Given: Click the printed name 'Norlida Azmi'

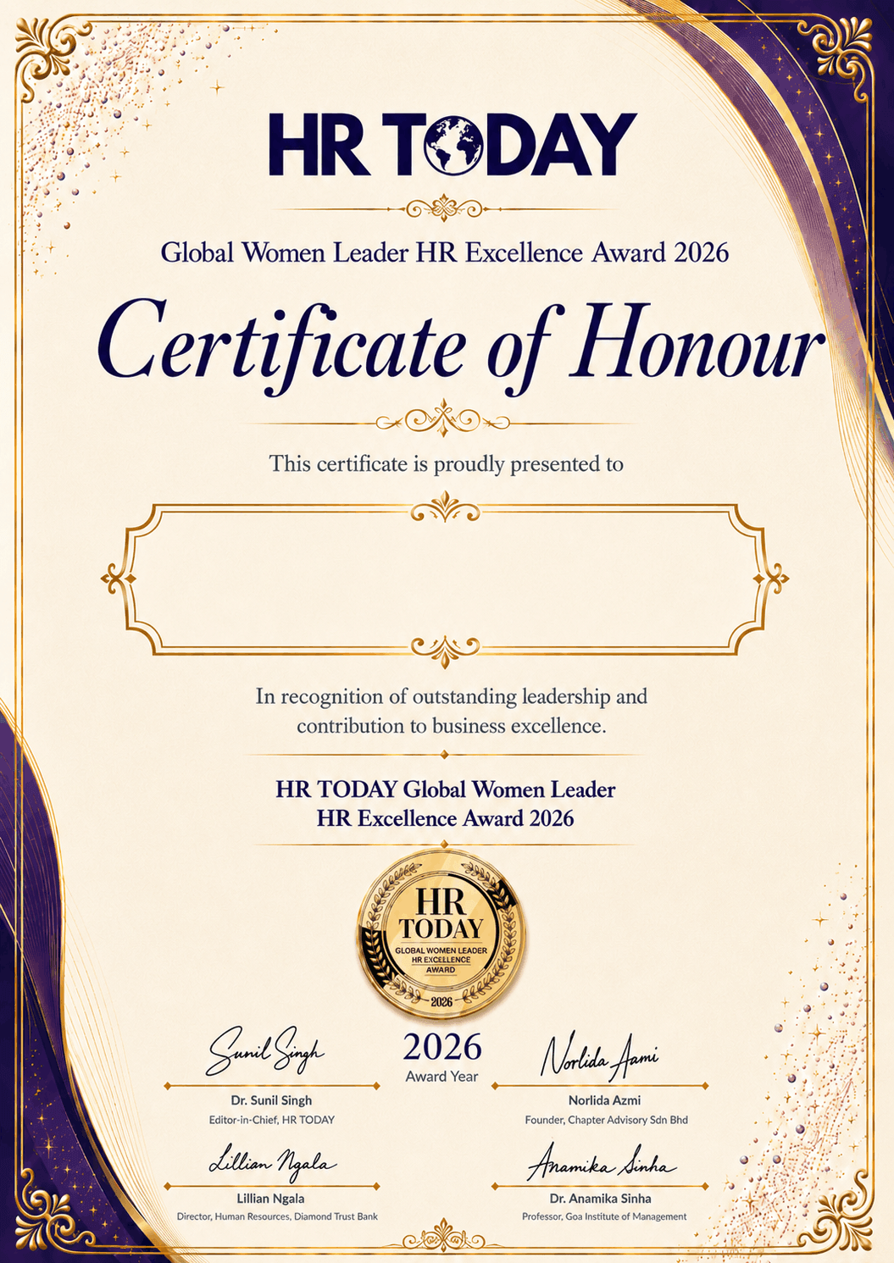Looking at the screenshot, I should click(604, 1100).
